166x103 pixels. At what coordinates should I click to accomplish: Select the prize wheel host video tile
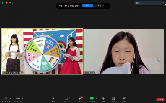pyautogui.click(x=42, y=51)
